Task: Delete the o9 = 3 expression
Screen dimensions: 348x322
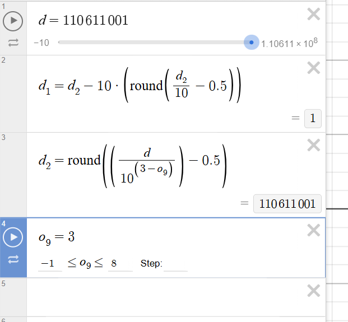Action: [x=314, y=230]
